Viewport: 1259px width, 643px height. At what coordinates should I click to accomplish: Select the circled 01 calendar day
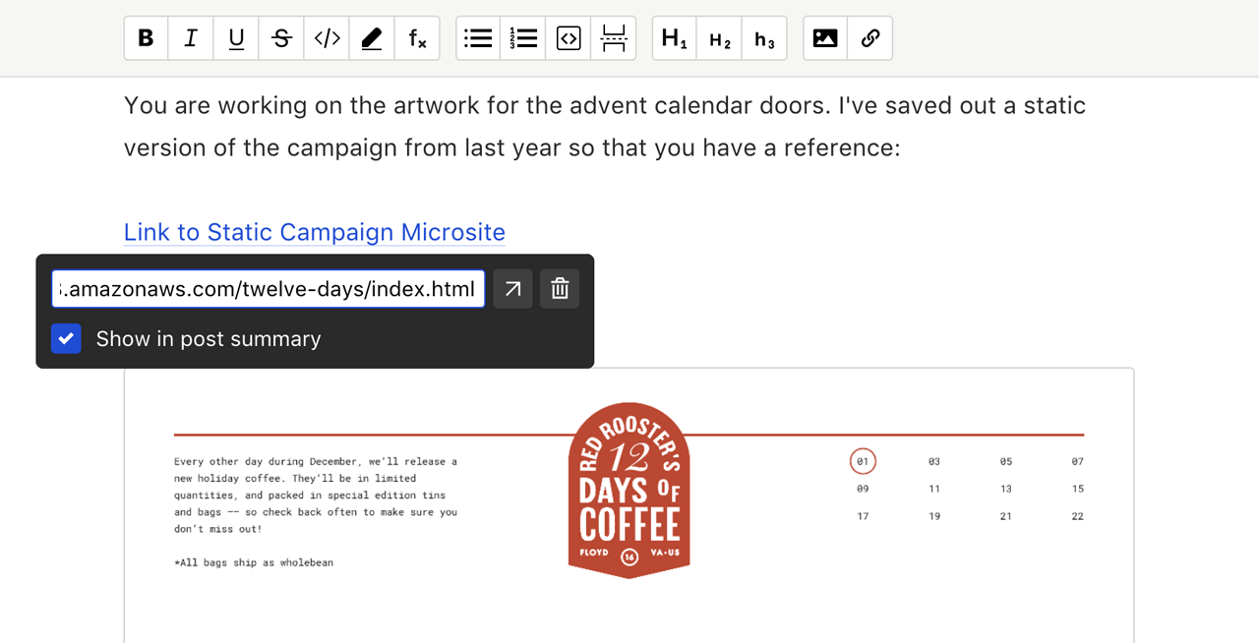[x=863, y=461]
